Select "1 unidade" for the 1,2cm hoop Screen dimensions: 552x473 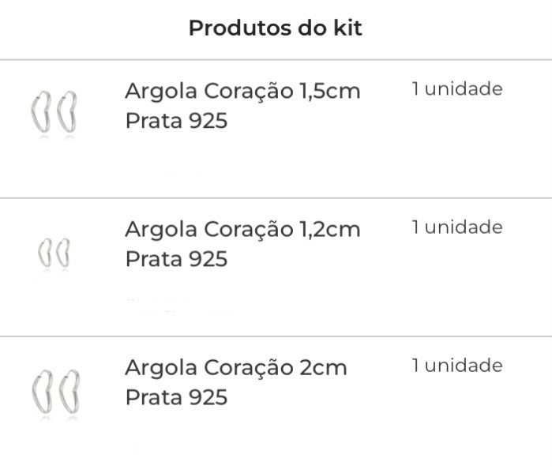coord(457,227)
